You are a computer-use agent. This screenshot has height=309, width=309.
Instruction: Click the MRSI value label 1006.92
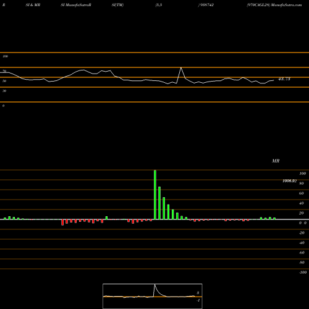(x=289, y=181)
